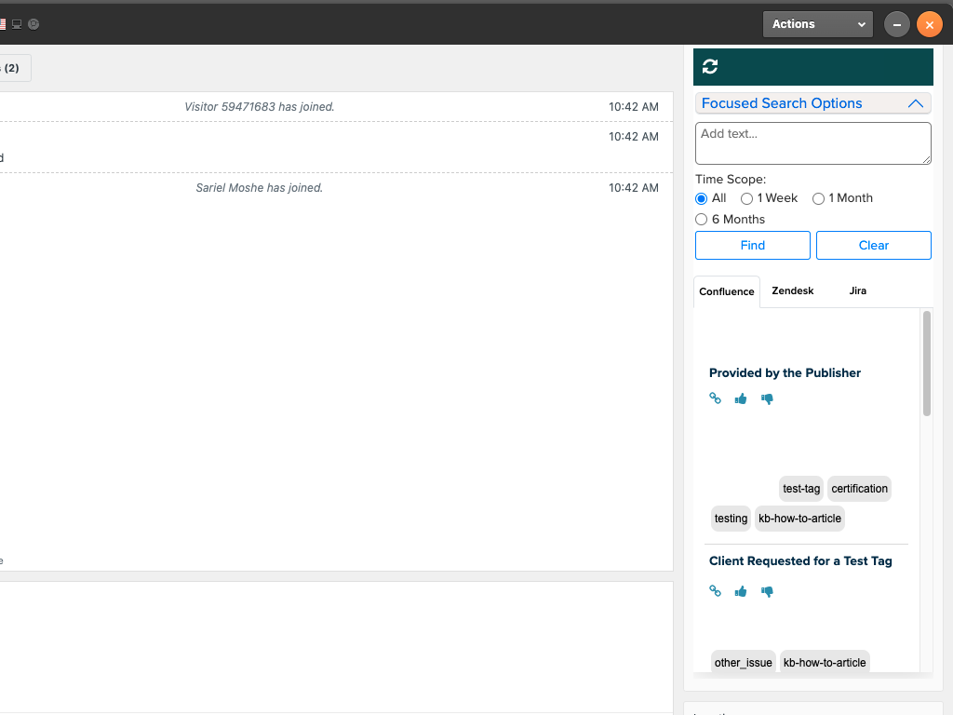Dislike the 'Client Requested for a Test Tag' article
The height and width of the screenshot is (715, 953).
(x=767, y=591)
